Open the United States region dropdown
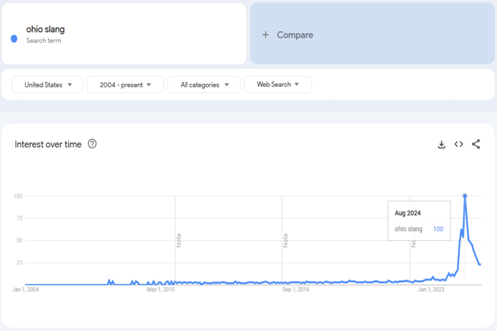 tap(47, 85)
